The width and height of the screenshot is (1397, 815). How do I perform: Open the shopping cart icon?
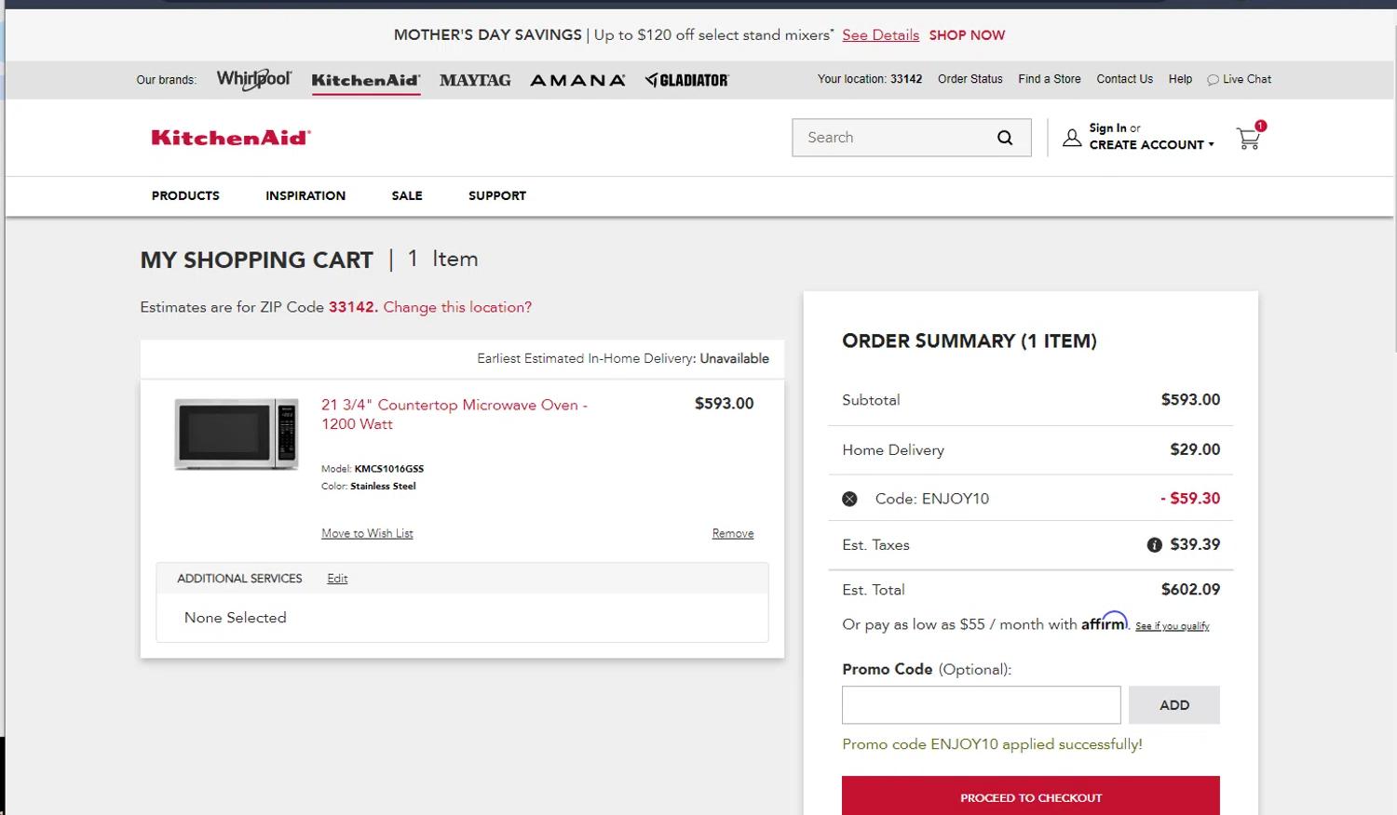pos(1249,138)
